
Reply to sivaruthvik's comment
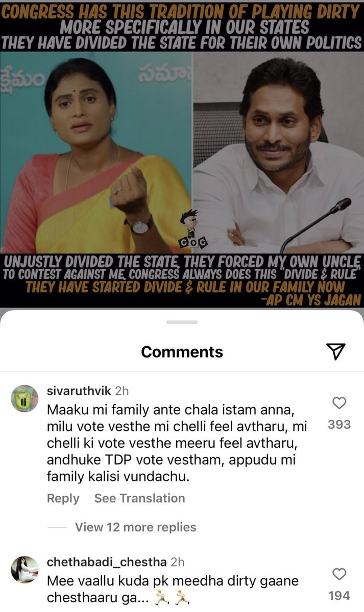(x=63, y=498)
